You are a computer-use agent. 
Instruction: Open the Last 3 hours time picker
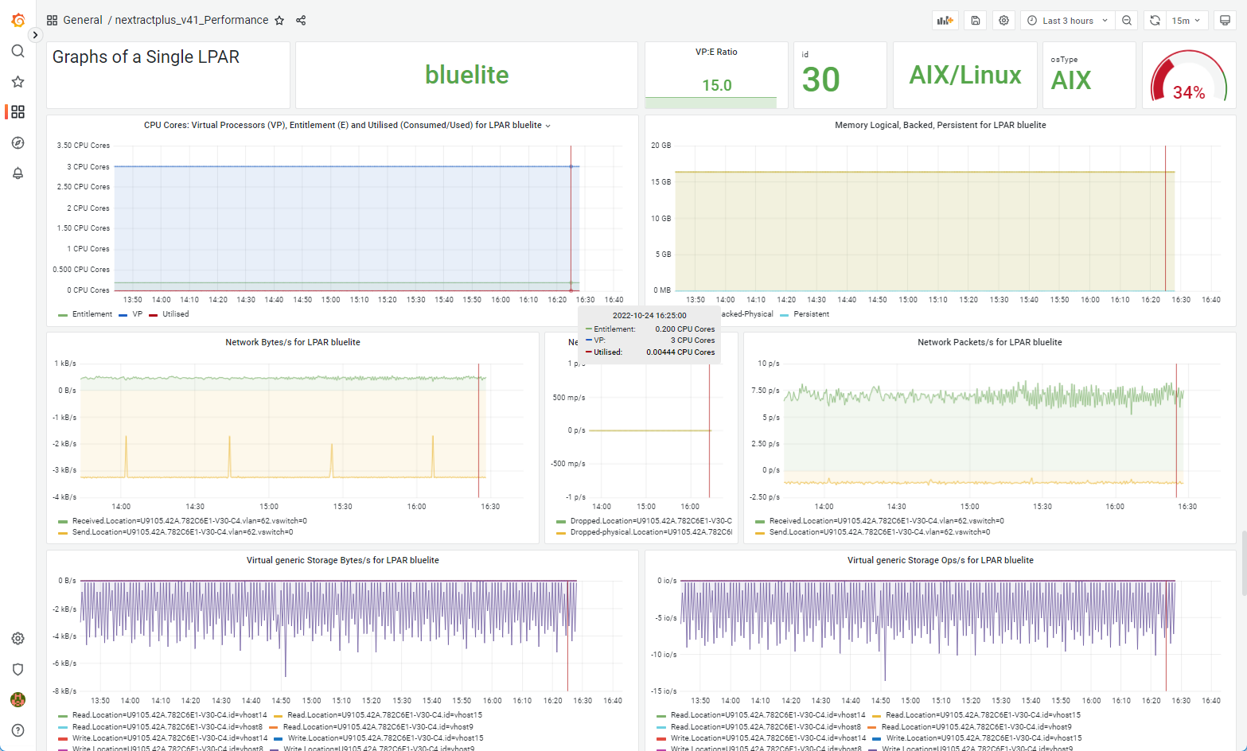click(1068, 21)
